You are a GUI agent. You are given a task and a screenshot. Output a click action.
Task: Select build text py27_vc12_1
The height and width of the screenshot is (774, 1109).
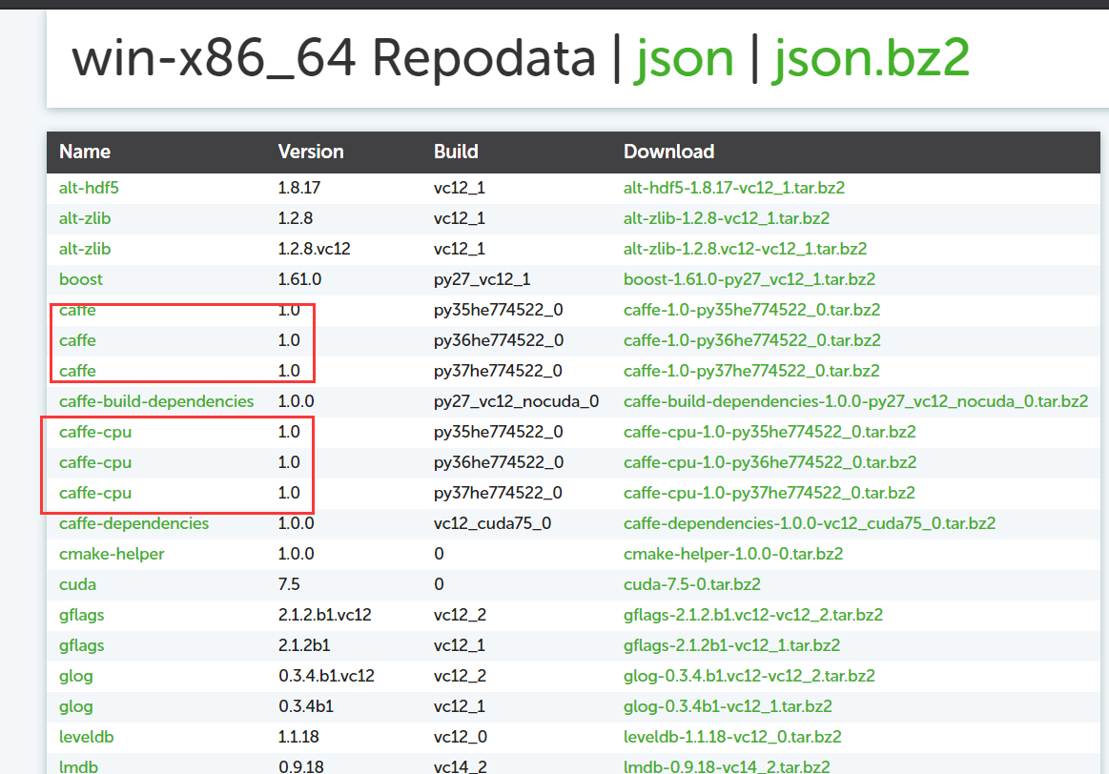point(482,279)
